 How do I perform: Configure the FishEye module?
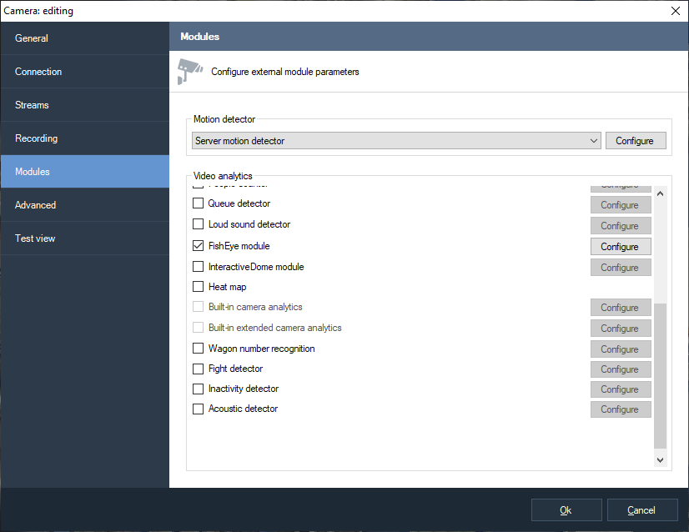tap(620, 247)
